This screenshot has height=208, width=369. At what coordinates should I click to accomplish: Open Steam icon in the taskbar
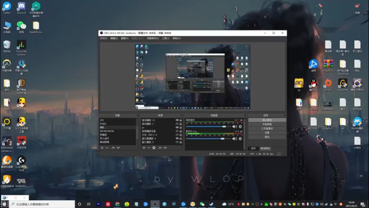211,204
